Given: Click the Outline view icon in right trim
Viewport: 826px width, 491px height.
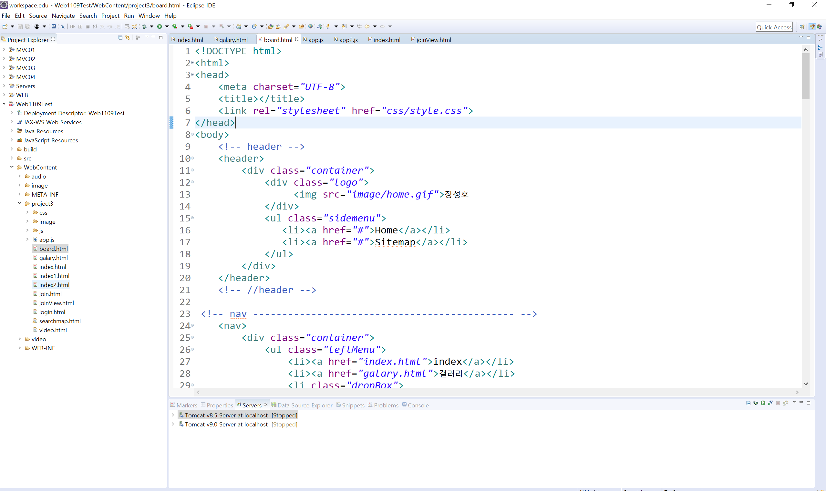Looking at the screenshot, I should (x=821, y=47).
